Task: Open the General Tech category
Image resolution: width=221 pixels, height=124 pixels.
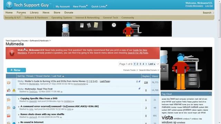Action: (x=110, y=18)
